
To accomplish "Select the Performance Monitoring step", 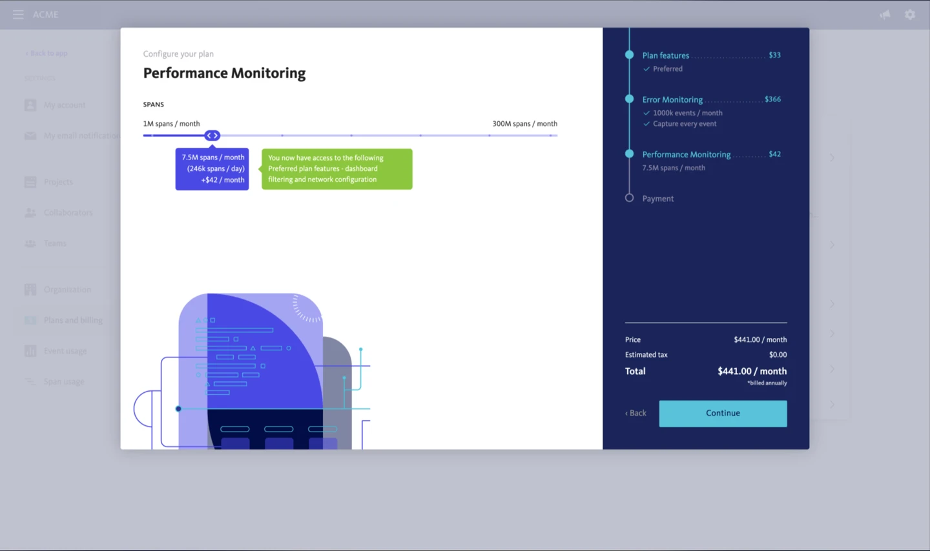I will pyautogui.click(x=687, y=154).
